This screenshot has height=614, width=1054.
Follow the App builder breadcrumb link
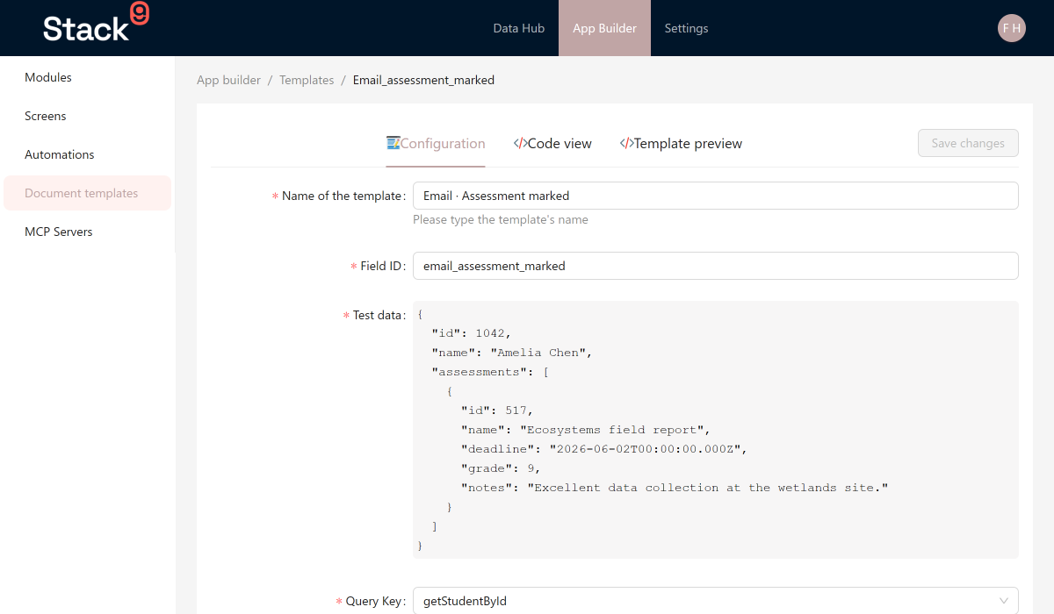click(x=228, y=80)
